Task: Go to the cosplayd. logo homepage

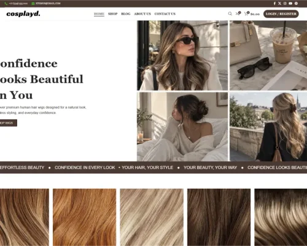Action: [23, 14]
